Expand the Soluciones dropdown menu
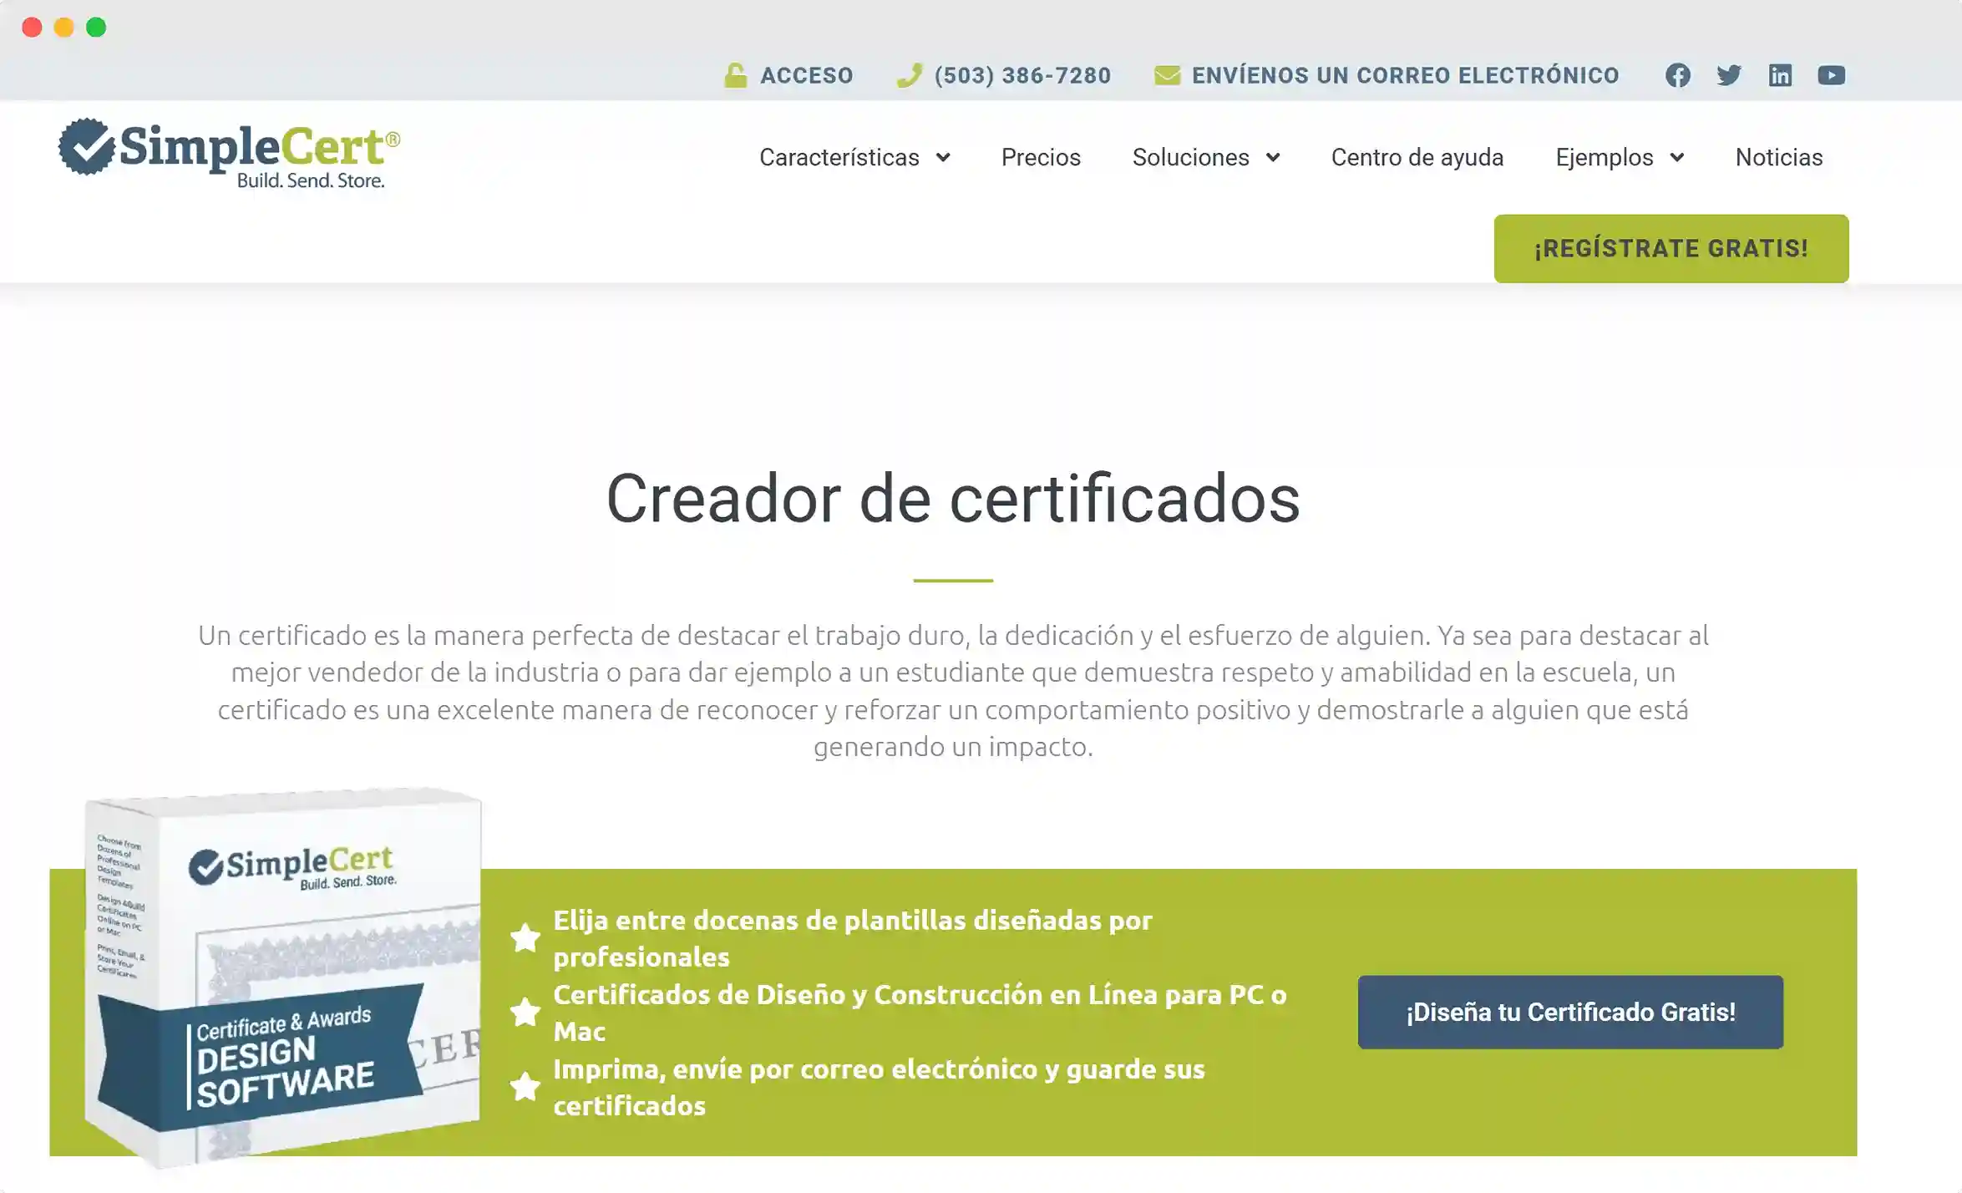The image size is (1962, 1193). [1205, 157]
